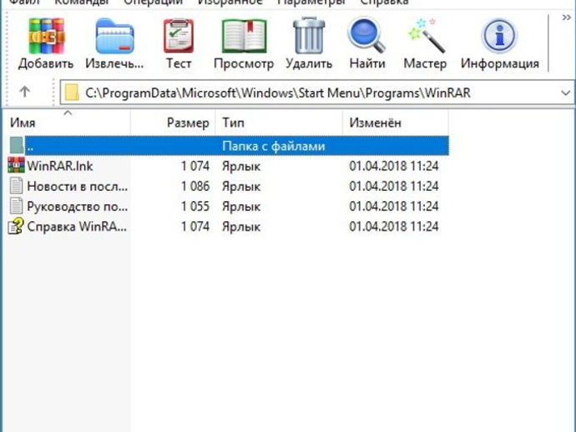The height and width of the screenshot is (432, 576).
Task: Sort list by Имя column header
Action: point(67,123)
